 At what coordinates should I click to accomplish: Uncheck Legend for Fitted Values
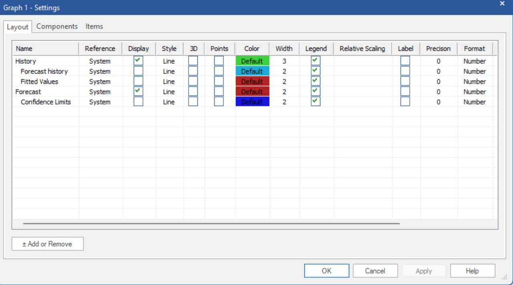tap(316, 81)
